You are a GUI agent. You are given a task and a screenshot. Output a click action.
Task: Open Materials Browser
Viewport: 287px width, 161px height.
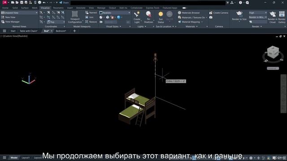click(x=189, y=13)
